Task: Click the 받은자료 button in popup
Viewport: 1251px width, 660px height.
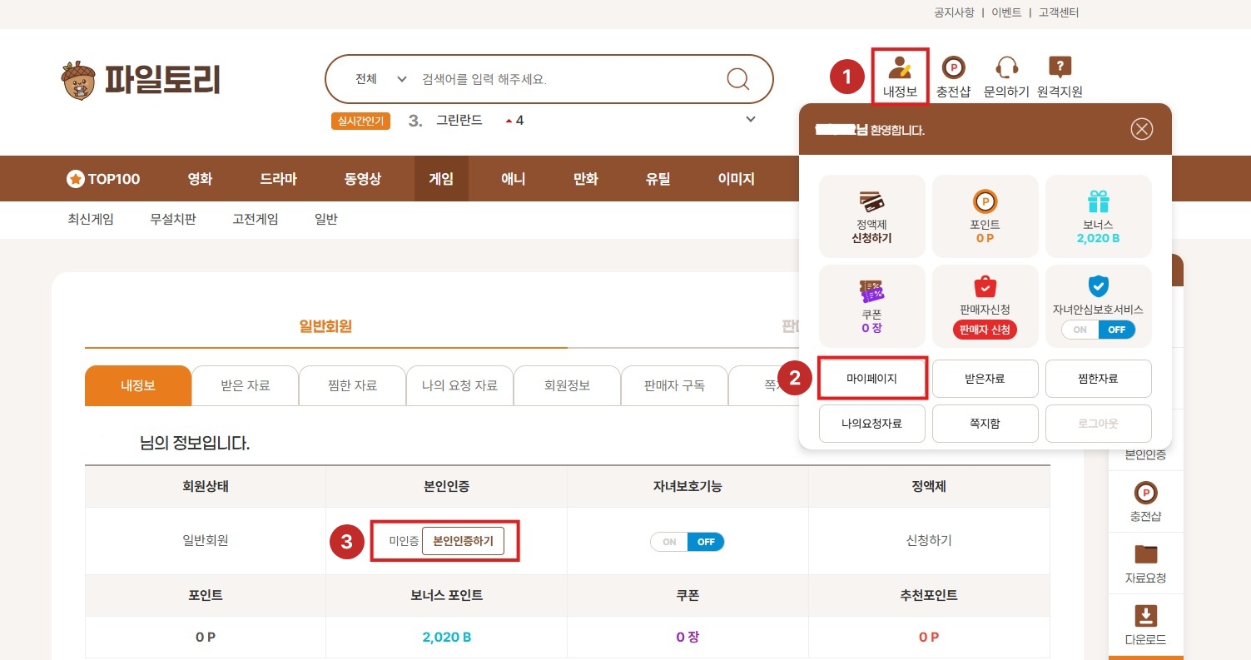Action: pos(985,379)
